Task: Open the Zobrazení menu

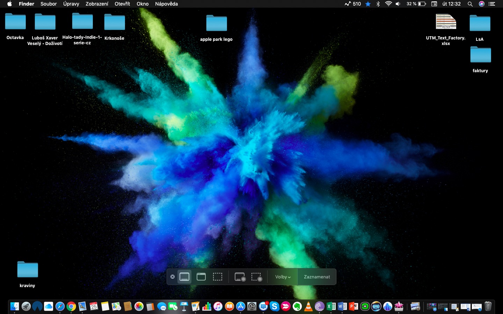Action: 97,4
